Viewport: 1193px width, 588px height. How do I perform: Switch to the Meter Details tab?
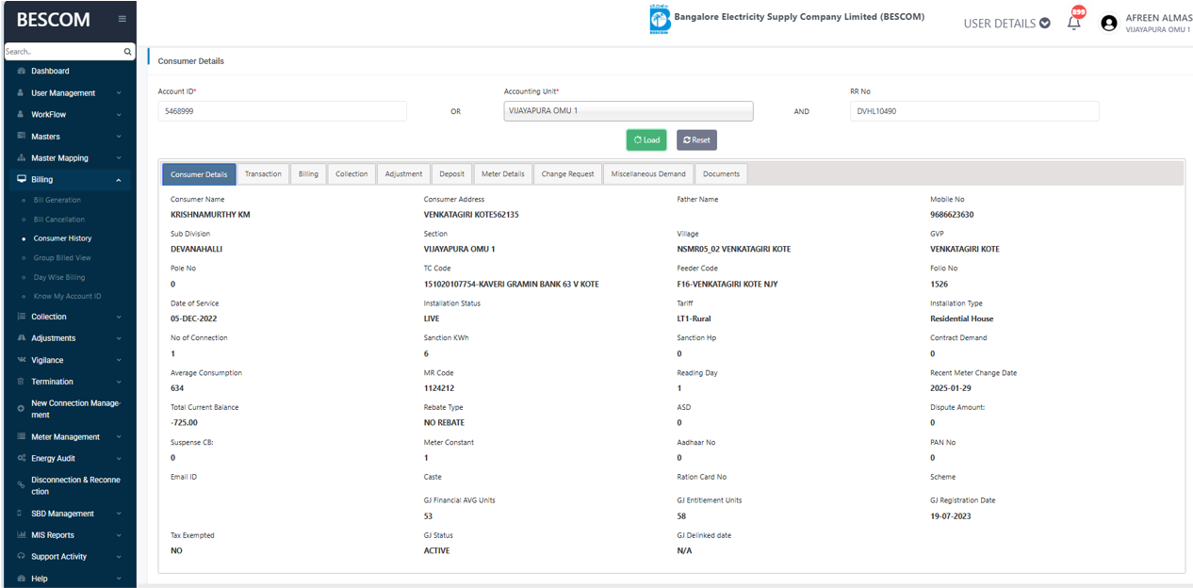pyautogui.click(x=502, y=174)
